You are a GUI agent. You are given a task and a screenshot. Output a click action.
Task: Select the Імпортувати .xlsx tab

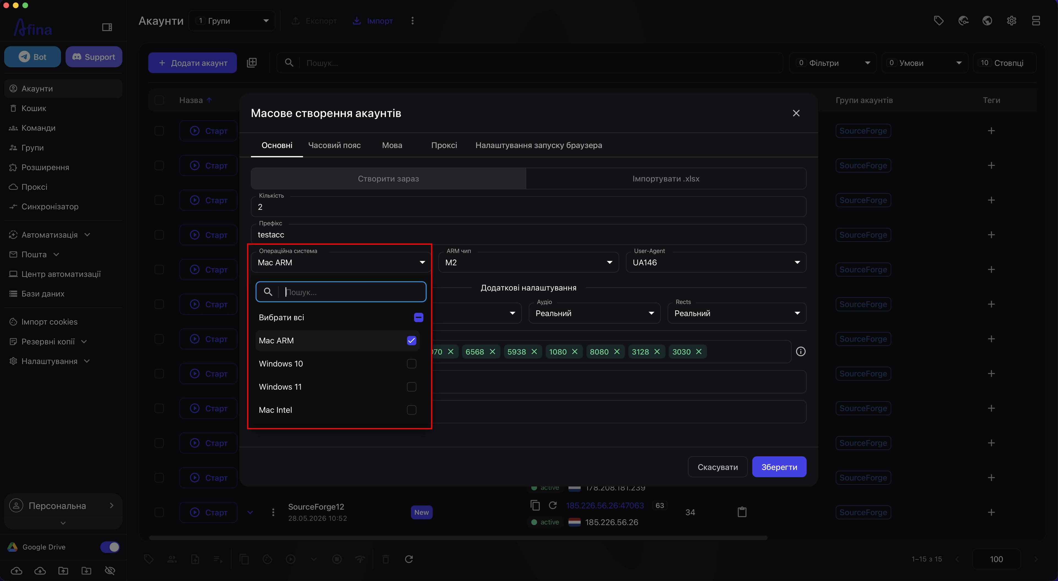coord(666,179)
